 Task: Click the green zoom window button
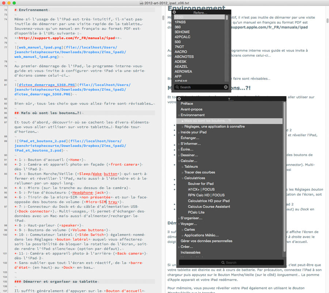(x=14, y=3)
